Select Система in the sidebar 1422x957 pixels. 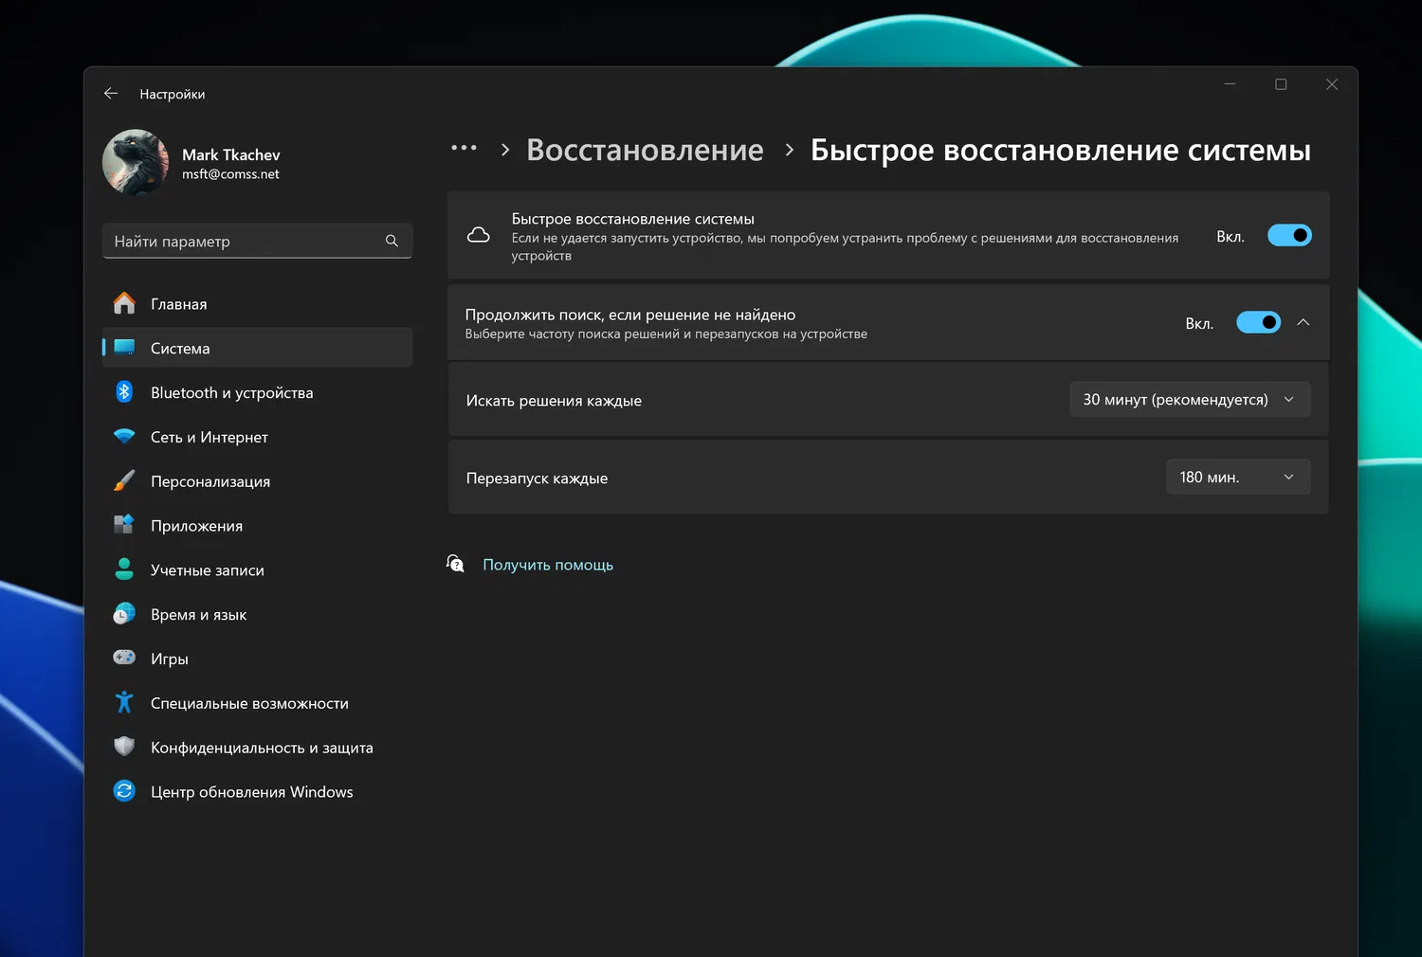(179, 348)
